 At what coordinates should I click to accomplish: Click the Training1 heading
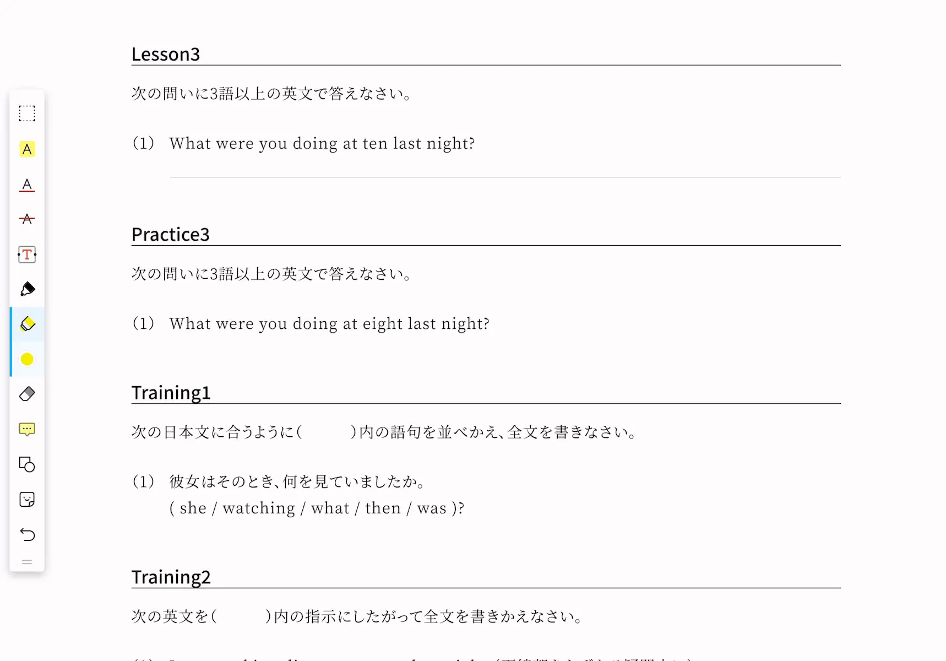coord(171,393)
